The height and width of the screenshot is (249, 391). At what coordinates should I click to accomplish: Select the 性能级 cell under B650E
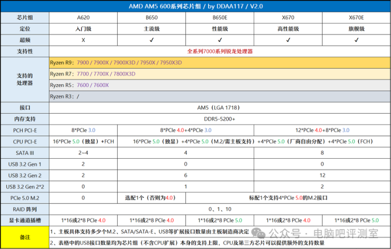click(x=220, y=29)
